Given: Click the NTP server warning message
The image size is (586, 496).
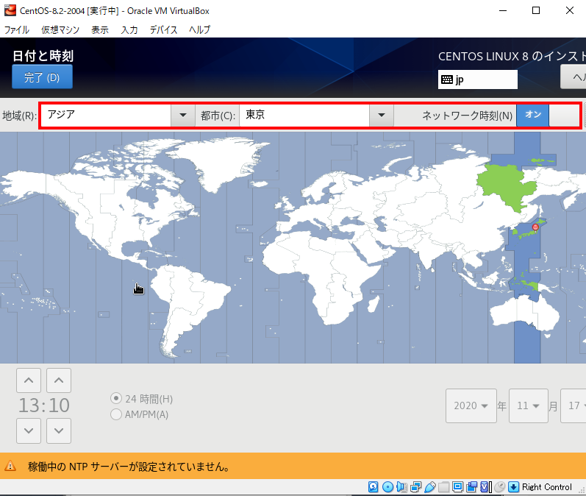Looking at the screenshot, I should (x=129, y=467).
